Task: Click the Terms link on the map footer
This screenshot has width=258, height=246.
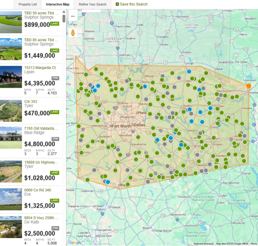Action: coord(254,244)
